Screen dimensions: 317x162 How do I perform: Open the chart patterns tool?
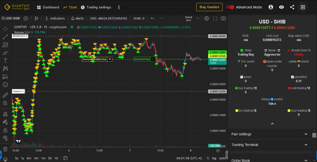coord(5,68)
